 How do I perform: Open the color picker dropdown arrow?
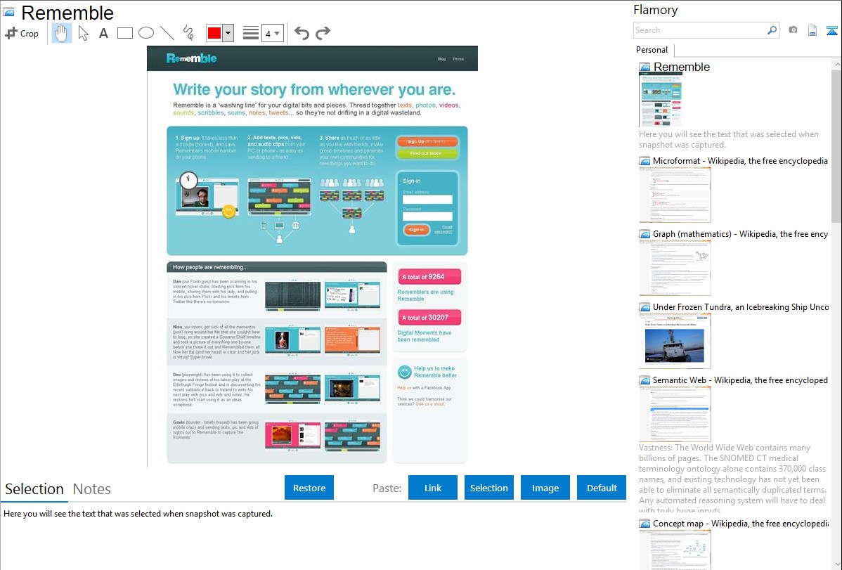tap(228, 33)
